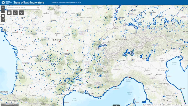Click the SWITZERLAND country label
The height and width of the screenshot is (106, 188).
coord(121,39)
